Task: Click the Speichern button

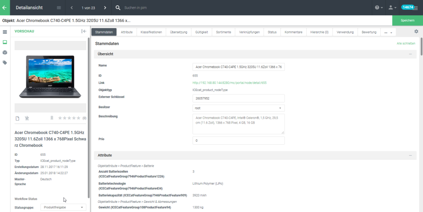Action: point(407,21)
